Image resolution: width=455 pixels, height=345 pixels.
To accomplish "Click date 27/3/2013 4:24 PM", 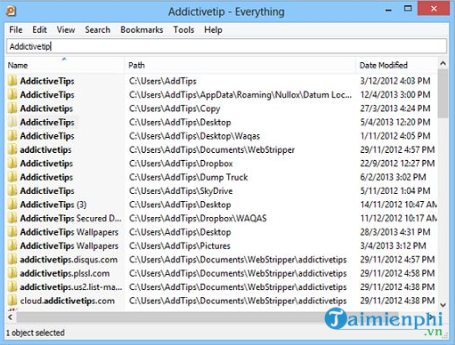I will tap(395, 108).
